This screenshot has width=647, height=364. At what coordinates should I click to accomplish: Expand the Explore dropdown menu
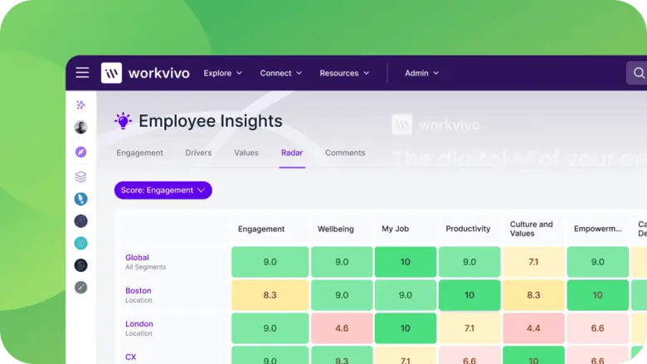point(223,73)
